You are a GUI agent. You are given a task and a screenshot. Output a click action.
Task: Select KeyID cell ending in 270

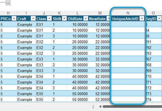[153, 76]
